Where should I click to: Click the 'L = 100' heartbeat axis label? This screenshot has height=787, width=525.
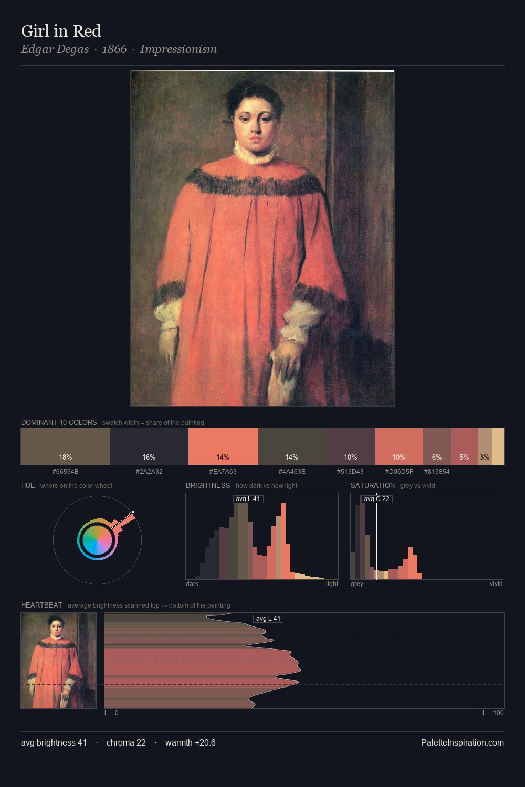click(493, 713)
